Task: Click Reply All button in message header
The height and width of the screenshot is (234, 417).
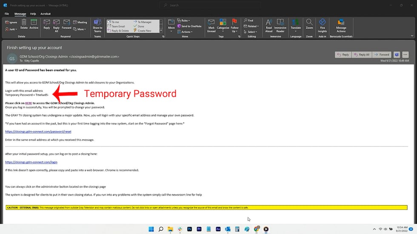Action: (363, 55)
